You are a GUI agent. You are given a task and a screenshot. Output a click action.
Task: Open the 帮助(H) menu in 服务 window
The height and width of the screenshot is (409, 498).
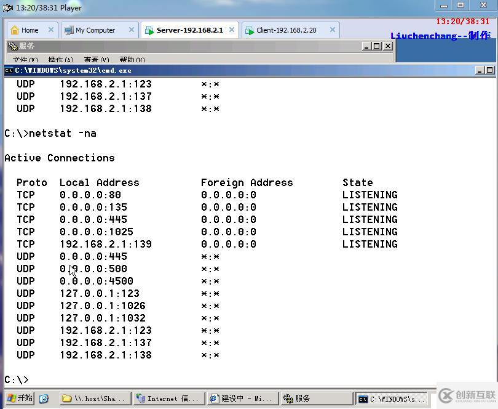tap(132, 60)
